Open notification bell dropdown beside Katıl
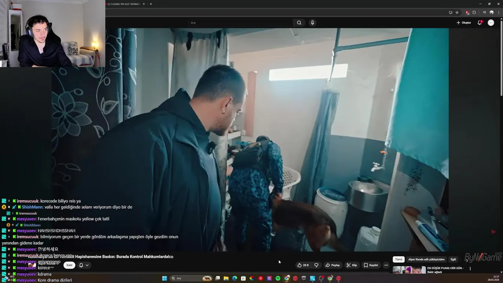Screen dimensions: 503x283 [x=84, y=265]
